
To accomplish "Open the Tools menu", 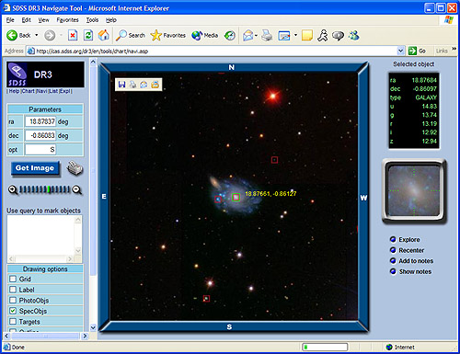I will point(92,20).
